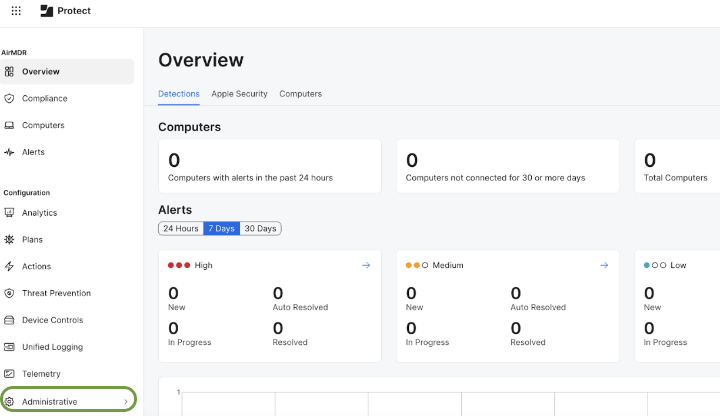This screenshot has height=416, width=720.
Task: Click the Medium severity label
Action: pos(448,266)
